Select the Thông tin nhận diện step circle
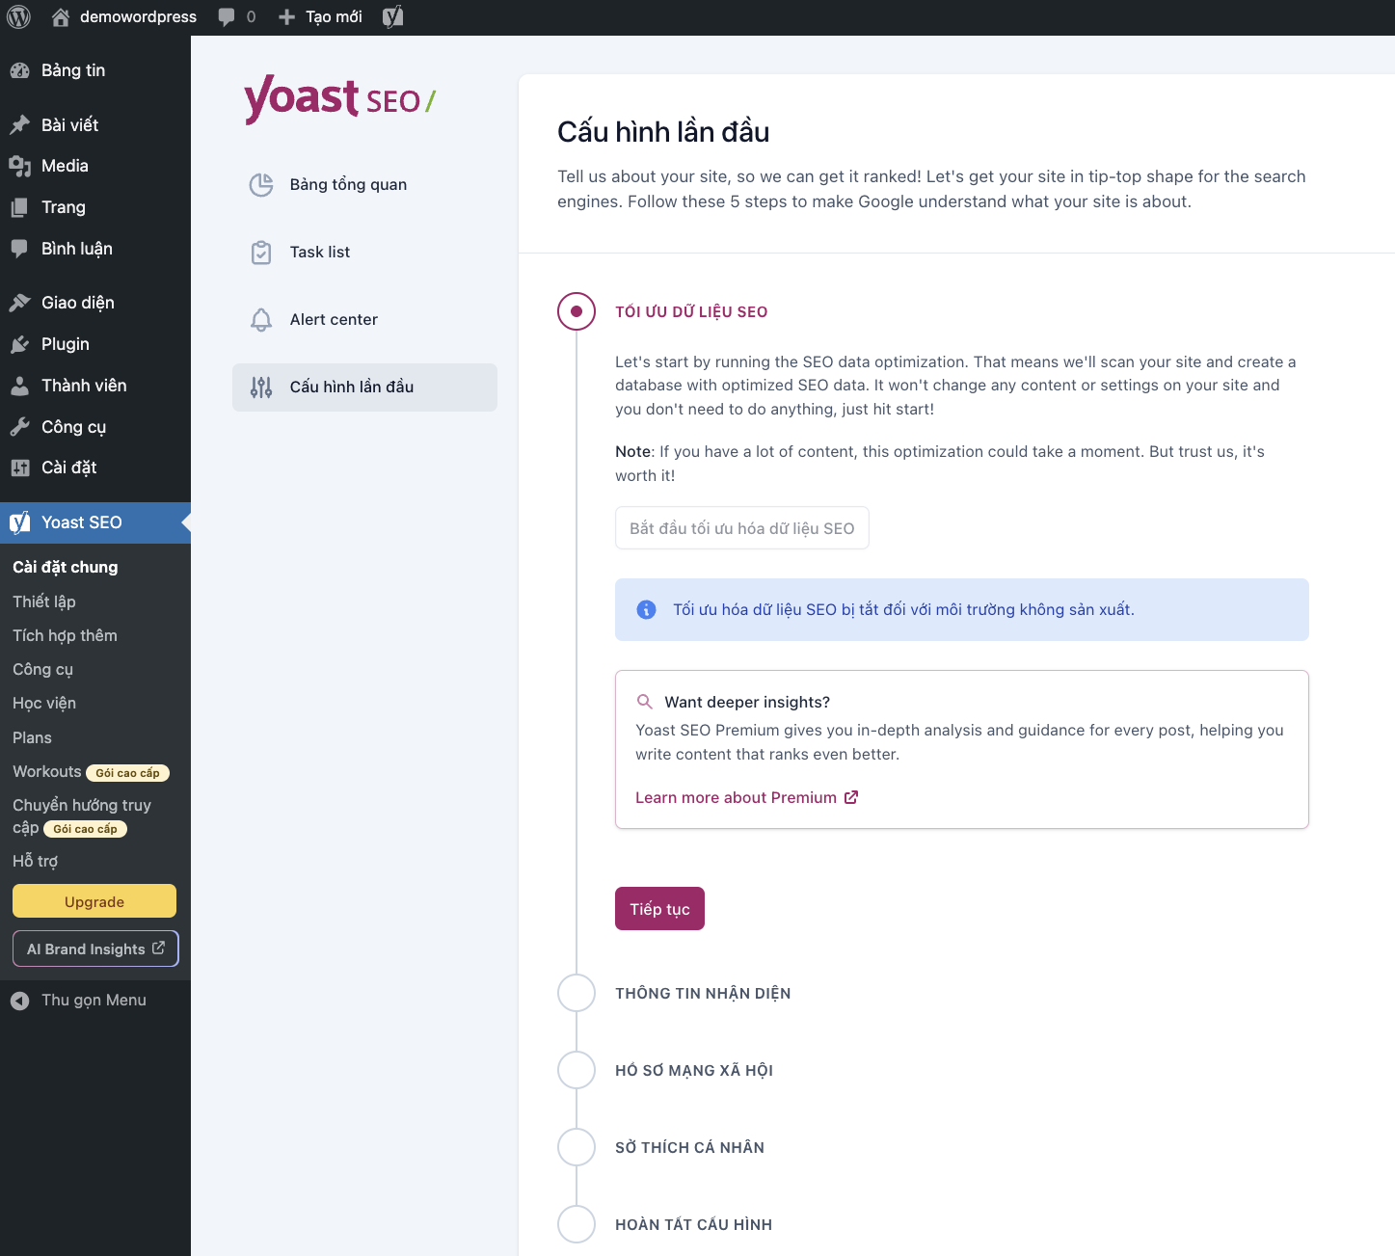This screenshot has width=1395, height=1256. [576, 993]
